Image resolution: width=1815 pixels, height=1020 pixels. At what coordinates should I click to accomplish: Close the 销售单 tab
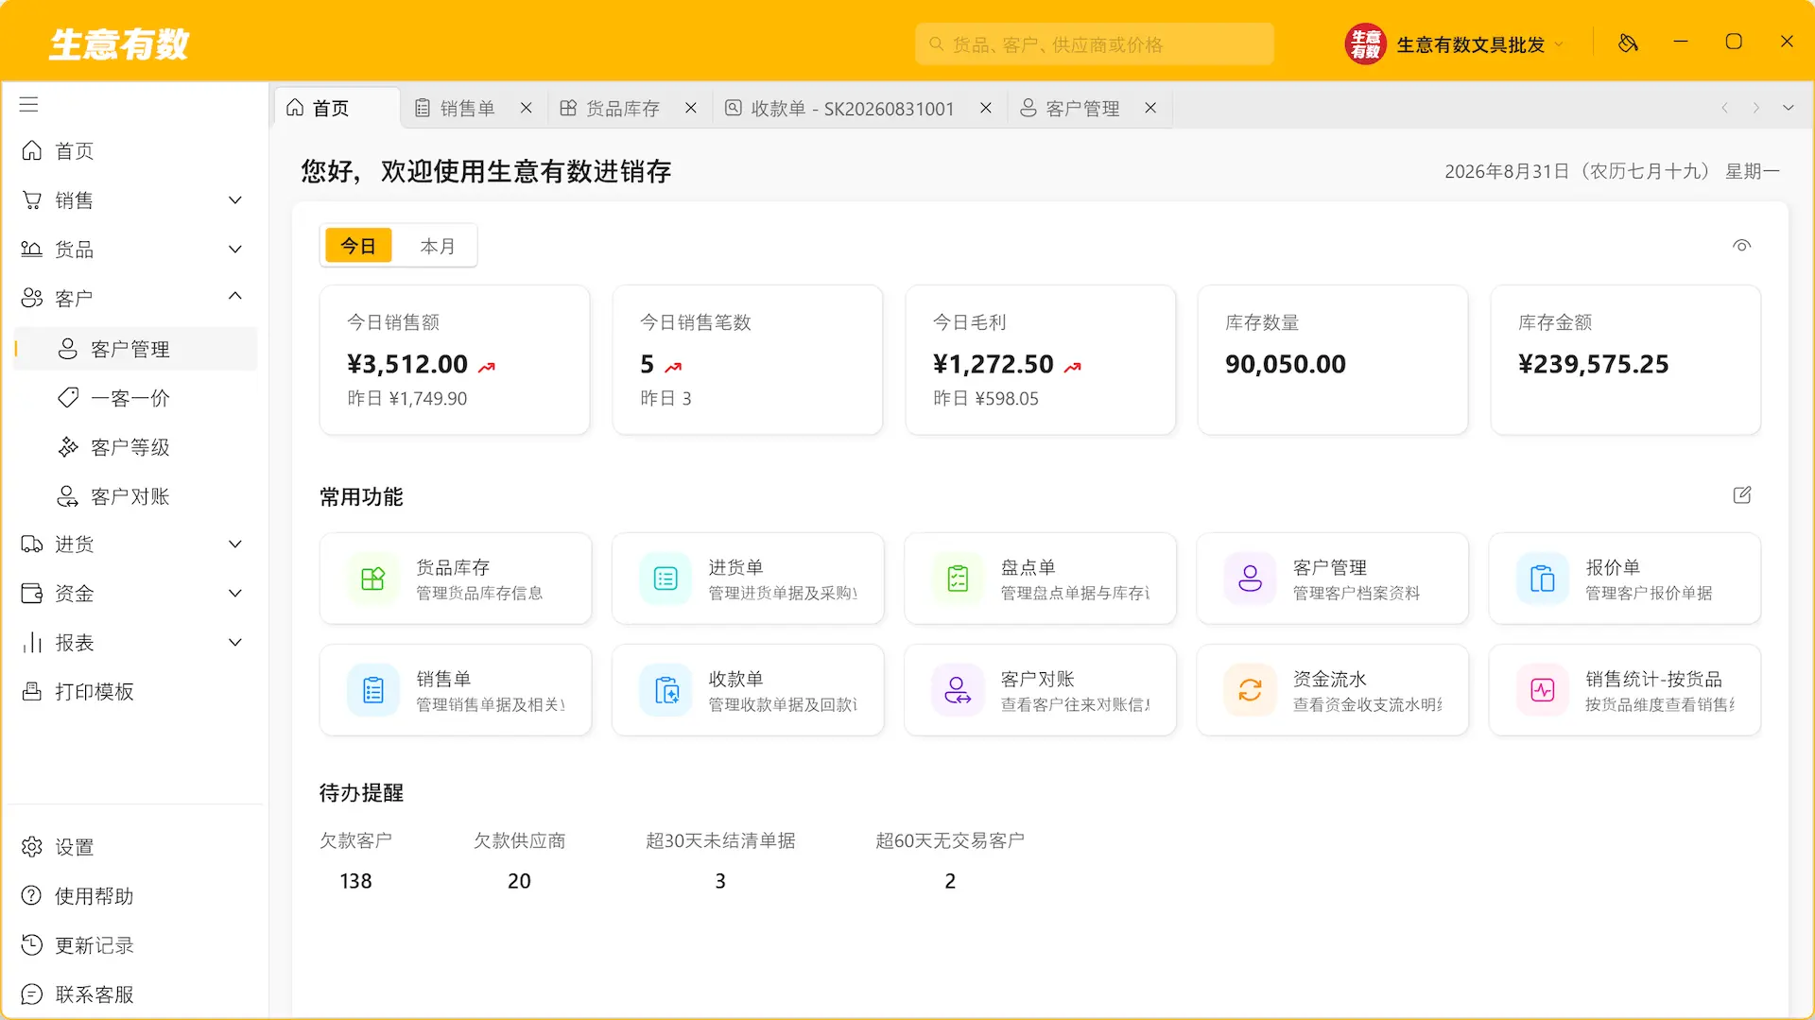(x=527, y=108)
